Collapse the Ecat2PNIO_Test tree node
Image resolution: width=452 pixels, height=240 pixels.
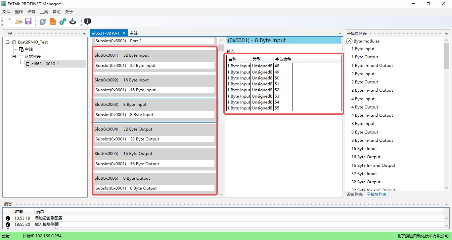(8, 42)
